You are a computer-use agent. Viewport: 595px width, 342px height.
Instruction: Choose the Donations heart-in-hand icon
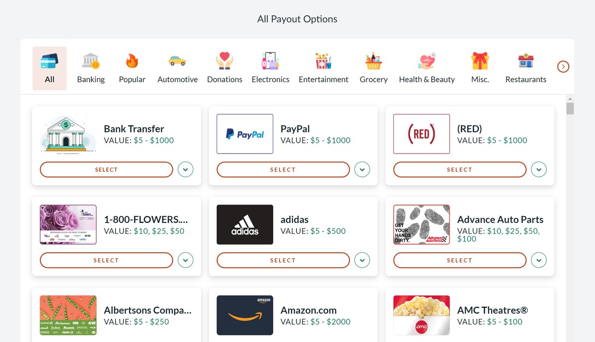pos(224,59)
